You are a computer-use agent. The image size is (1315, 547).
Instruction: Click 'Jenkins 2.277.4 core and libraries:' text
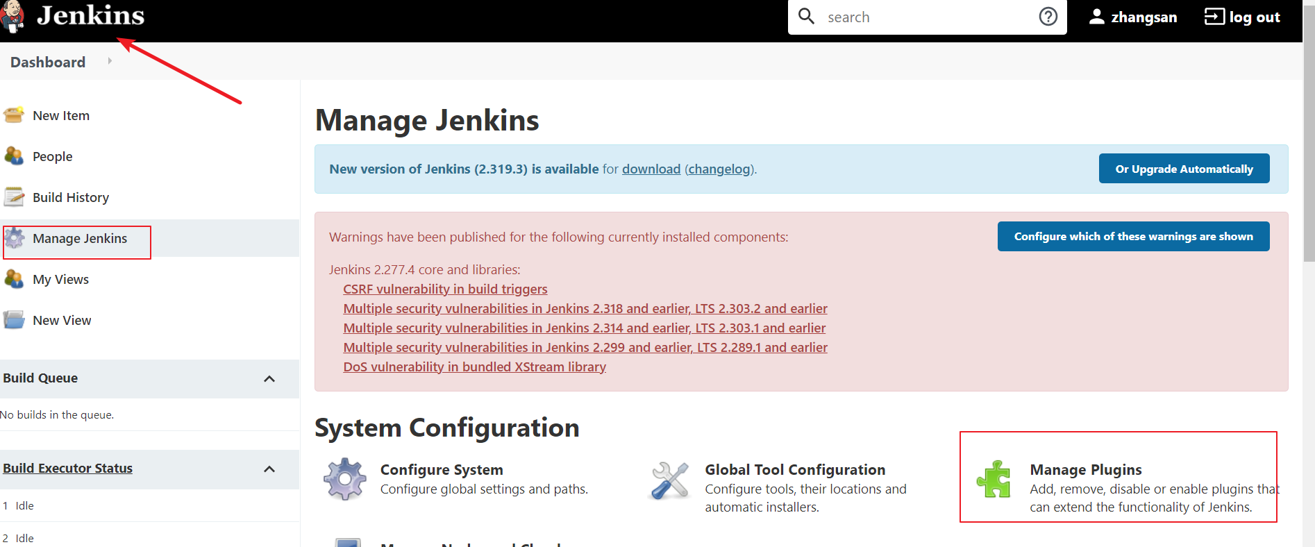425,270
